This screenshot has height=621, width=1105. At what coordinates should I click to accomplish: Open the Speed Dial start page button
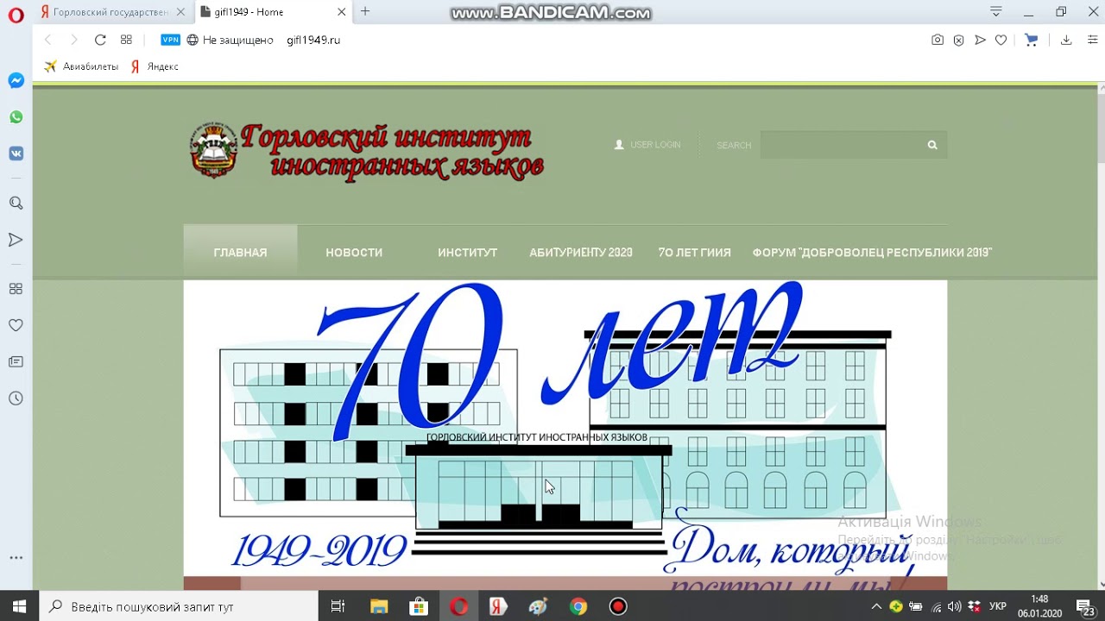tap(126, 40)
